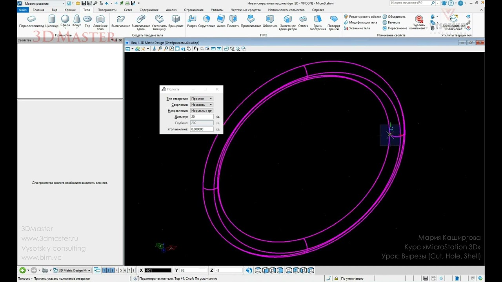Screen dimensions: 502x282
Task: Collapse the ribbon with the chevron
Action: 482,10
